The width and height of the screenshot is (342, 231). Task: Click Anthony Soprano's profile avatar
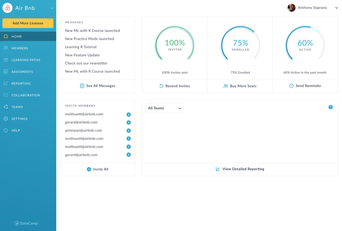click(x=292, y=8)
